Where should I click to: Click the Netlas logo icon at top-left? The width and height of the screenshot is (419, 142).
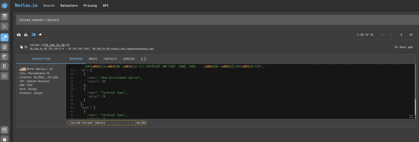pyautogui.click(x=5, y=5)
